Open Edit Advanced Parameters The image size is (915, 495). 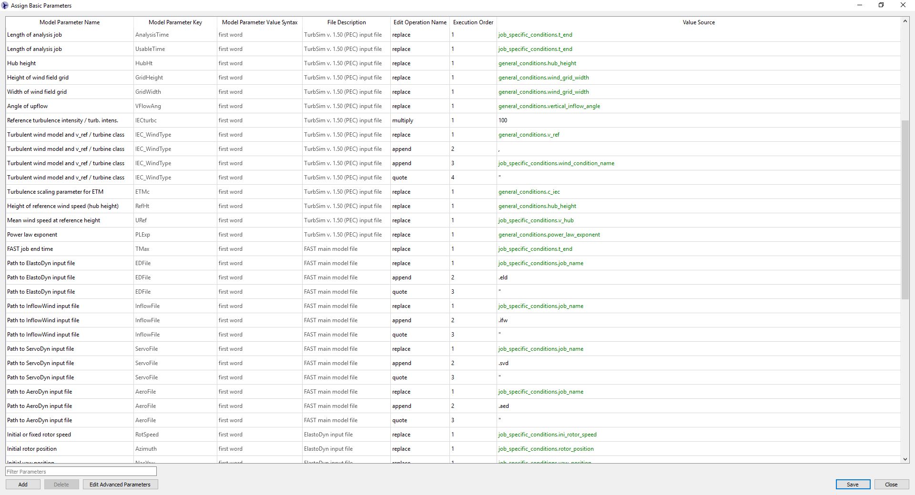(x=120, y=485)
